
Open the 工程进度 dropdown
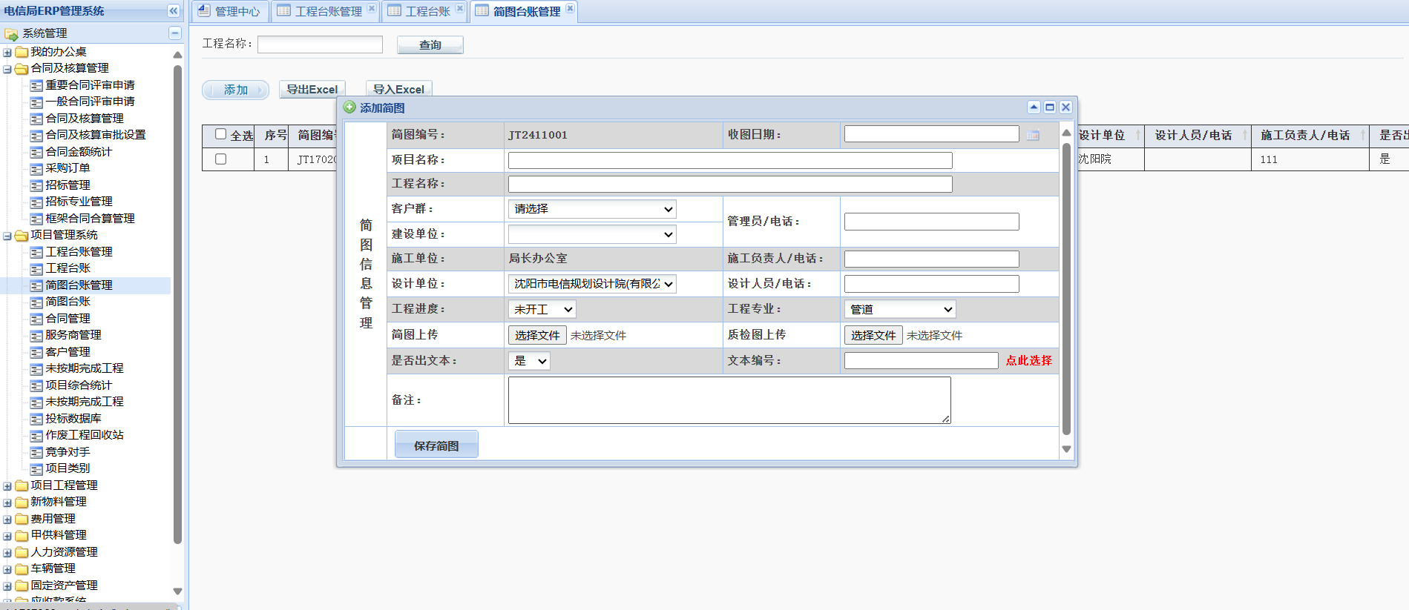[x=542, y=309]
